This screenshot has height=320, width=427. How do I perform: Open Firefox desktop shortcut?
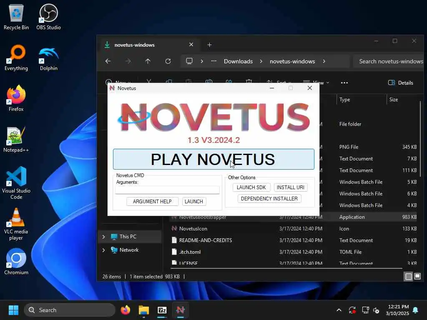click(x=16, y=98)
